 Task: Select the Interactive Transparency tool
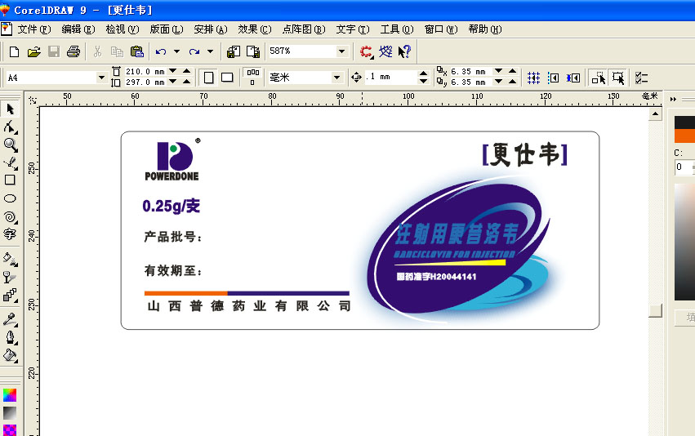pos(10,278)
